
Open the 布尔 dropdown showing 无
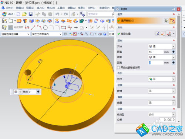[x=162, y=79]
